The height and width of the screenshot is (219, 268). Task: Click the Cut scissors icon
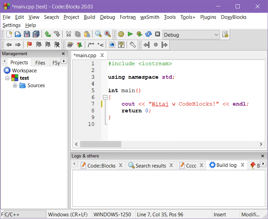[68, 34]
